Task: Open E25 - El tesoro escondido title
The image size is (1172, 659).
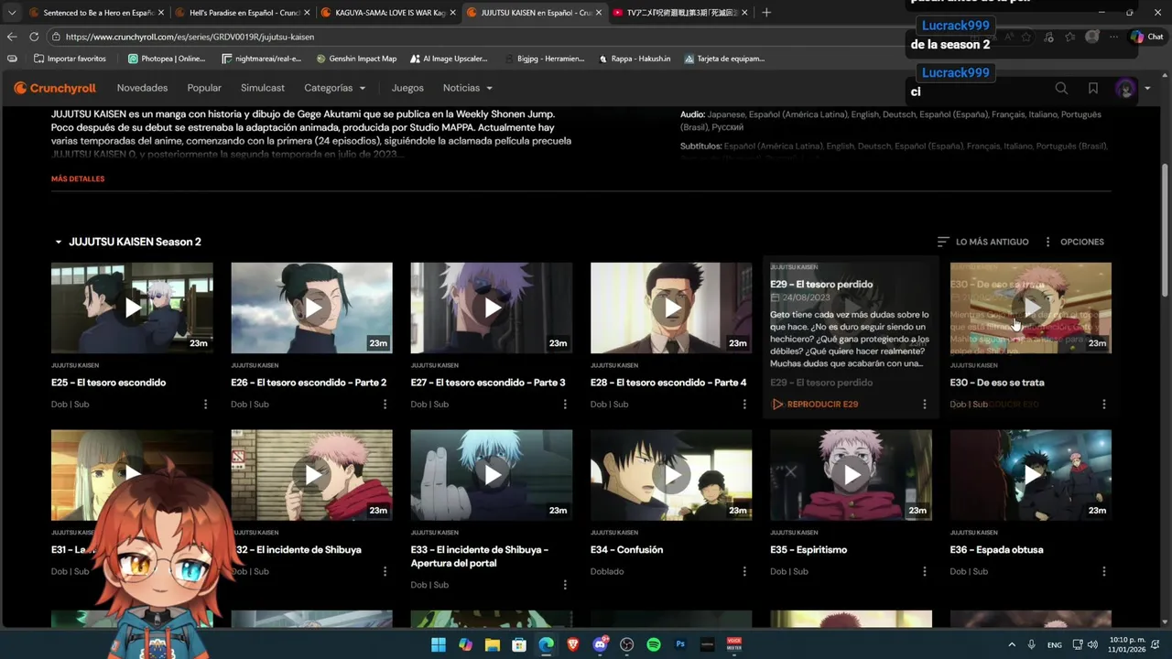Action: coord(109,383)
